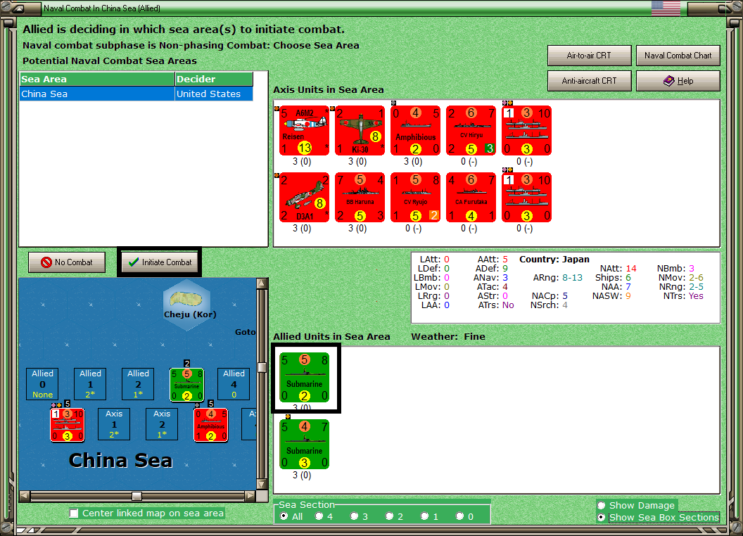Click the Allied 0 sea box section
The height and width of the screenshot is (536, 743).
click(43, 384)
